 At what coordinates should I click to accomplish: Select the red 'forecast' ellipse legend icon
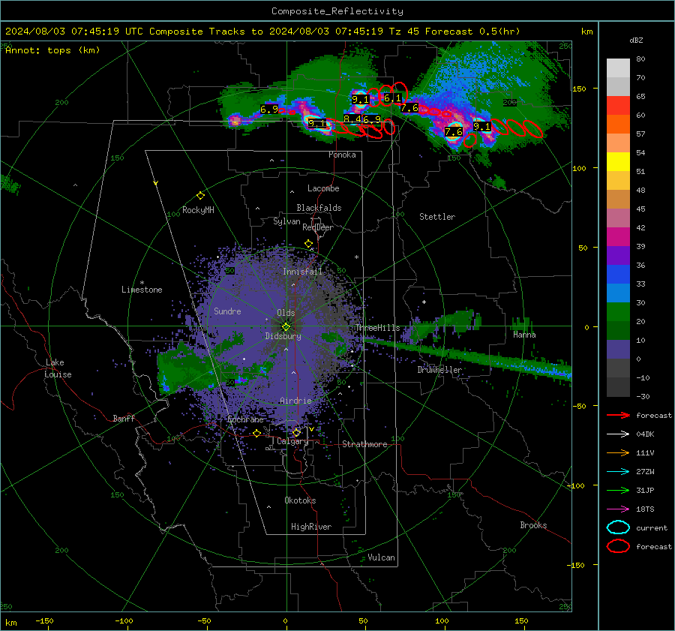[618, 546]
